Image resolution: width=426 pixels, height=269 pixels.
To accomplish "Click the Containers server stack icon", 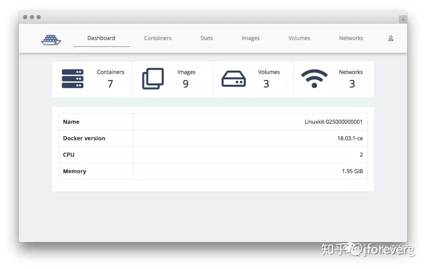I will (73, 78).
